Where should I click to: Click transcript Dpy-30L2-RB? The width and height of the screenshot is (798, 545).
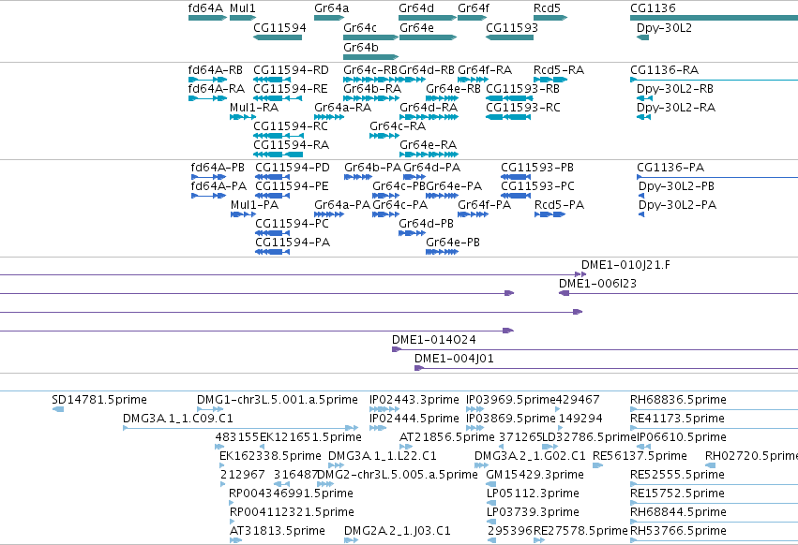click(x=644, y=98)
